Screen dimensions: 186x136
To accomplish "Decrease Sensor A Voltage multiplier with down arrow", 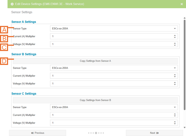I will click(175, 45).
